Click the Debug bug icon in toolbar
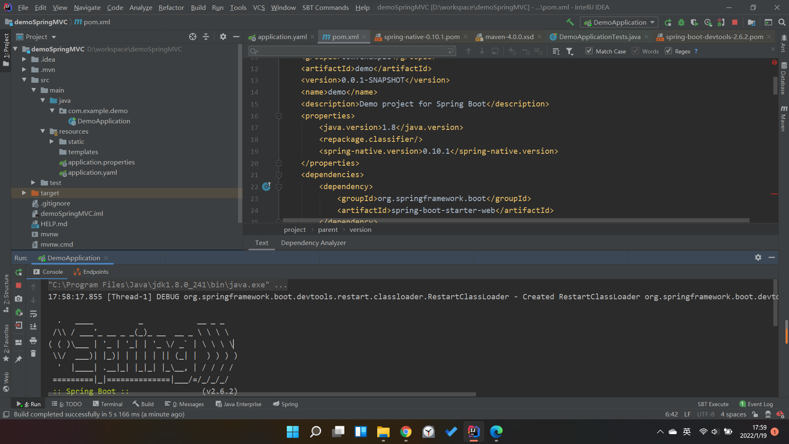The width and height of the screenshot is (789, 444). [x=681, y=22]
